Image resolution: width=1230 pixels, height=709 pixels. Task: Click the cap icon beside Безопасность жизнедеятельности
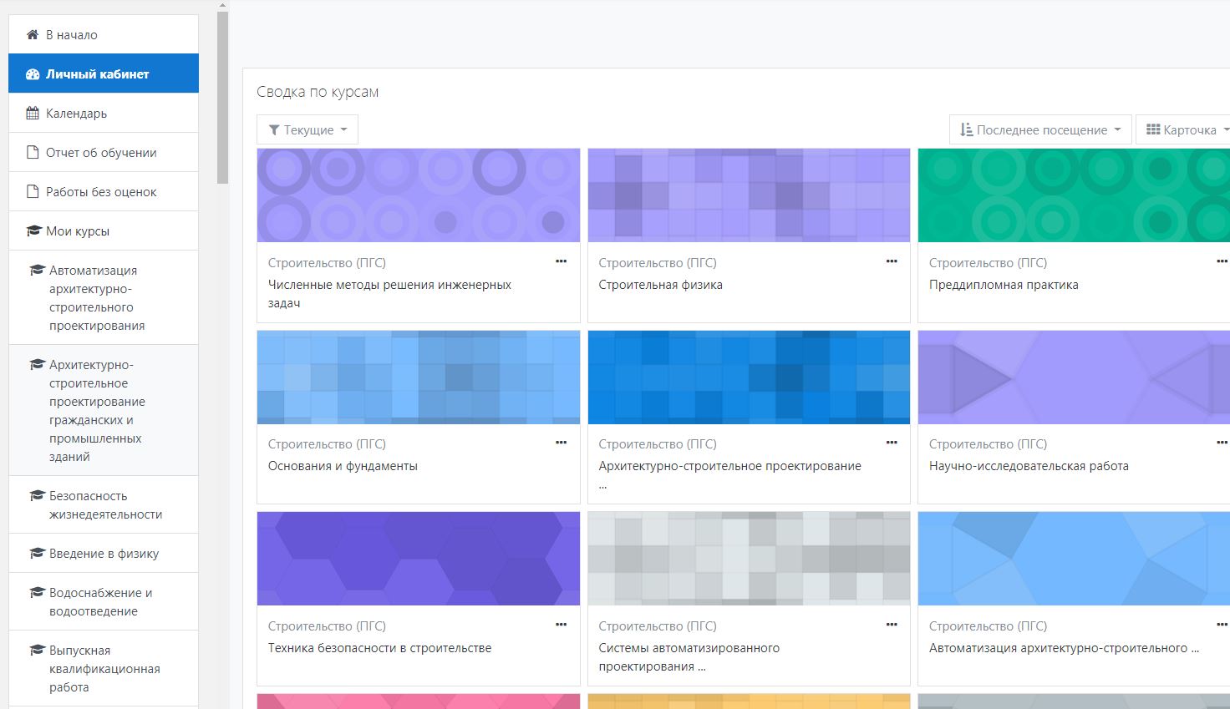[37, 496]
